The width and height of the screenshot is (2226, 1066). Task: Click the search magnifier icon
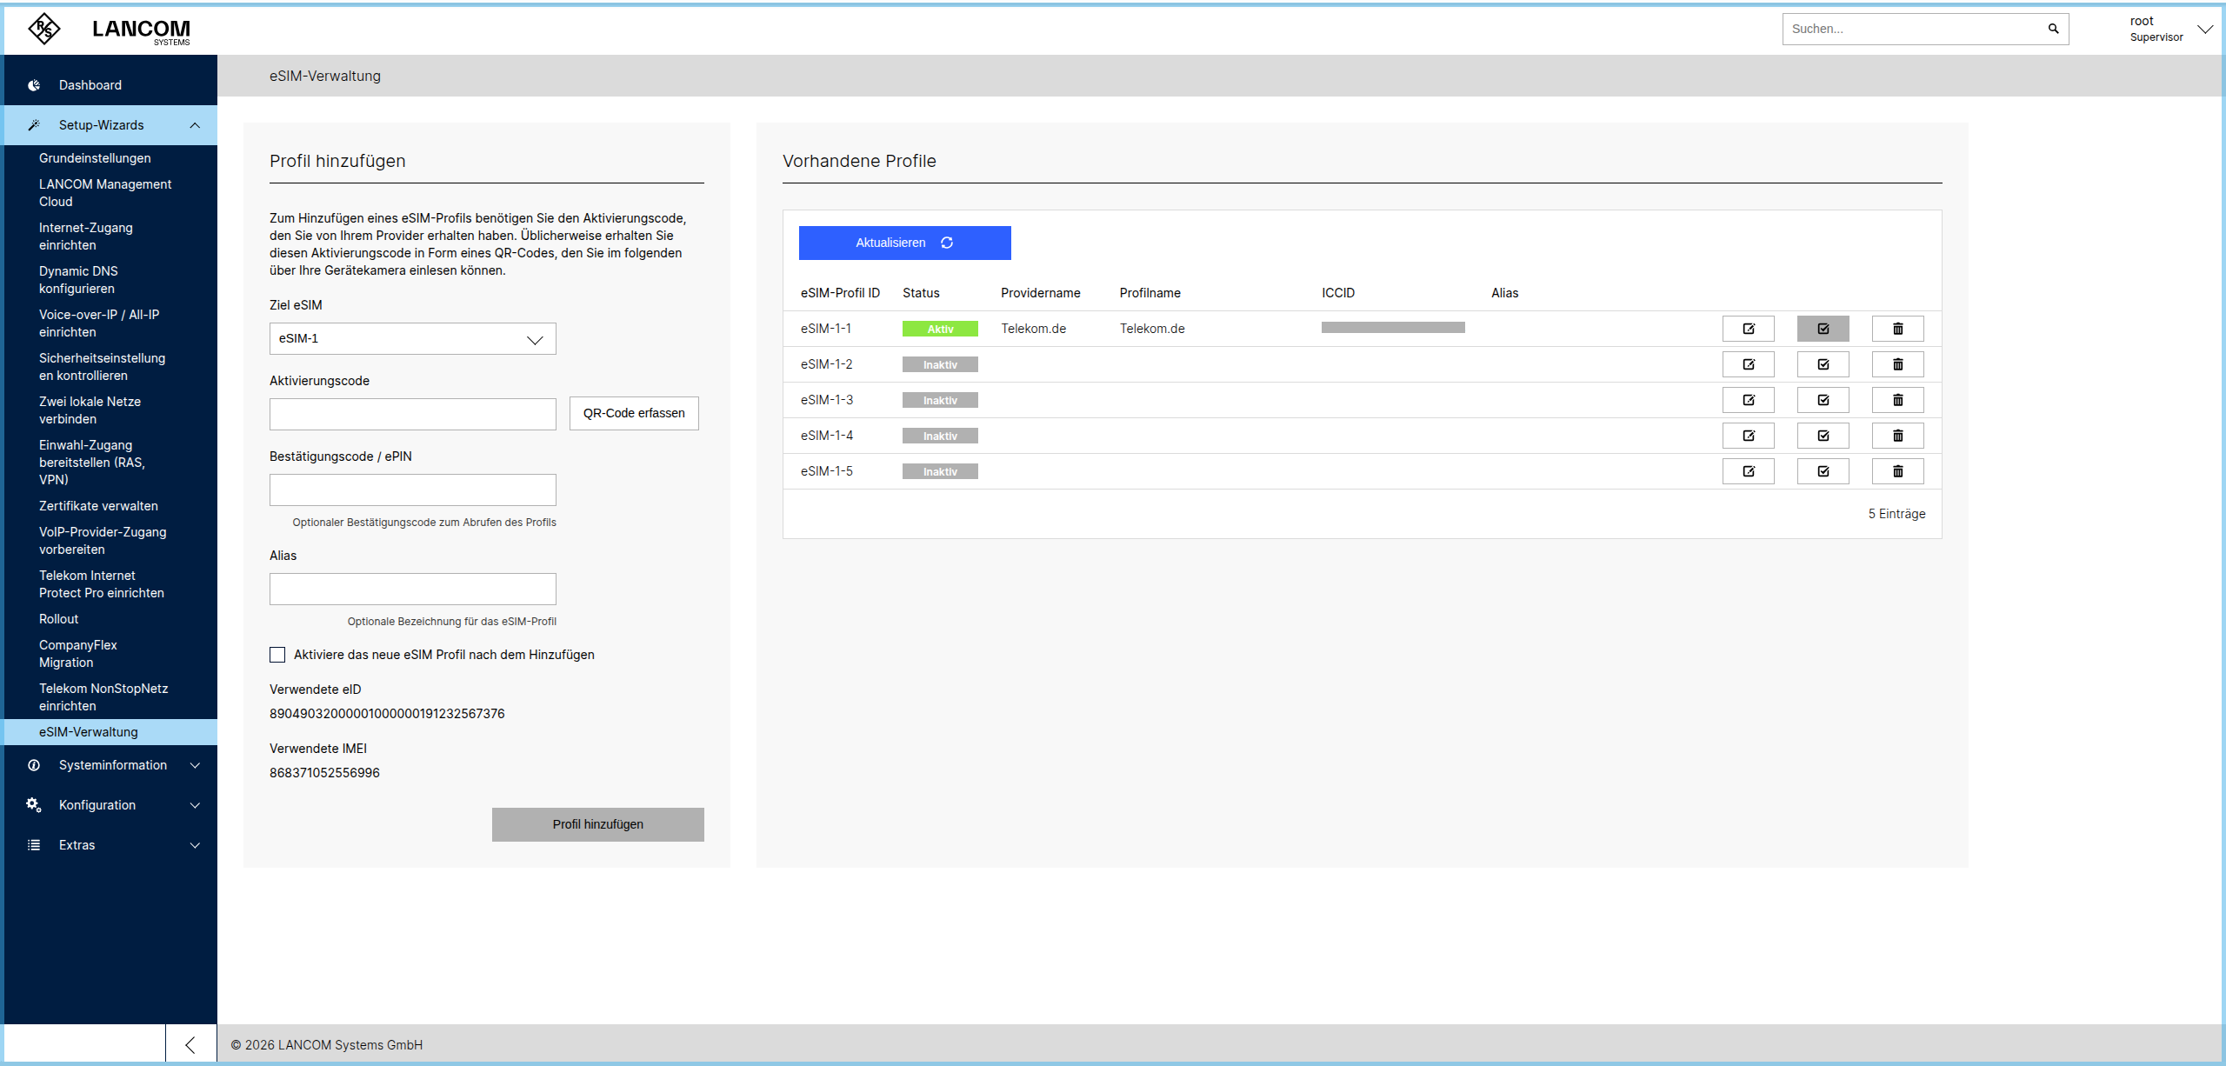point(2053,29)
